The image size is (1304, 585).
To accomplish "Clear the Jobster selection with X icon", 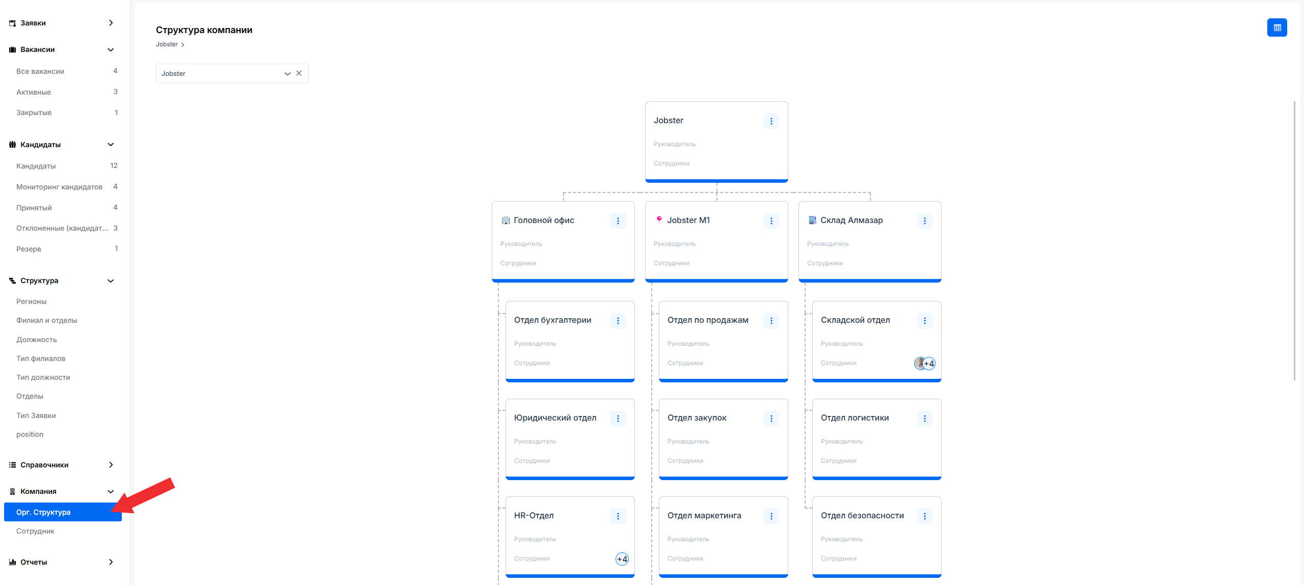I will 299,73.
